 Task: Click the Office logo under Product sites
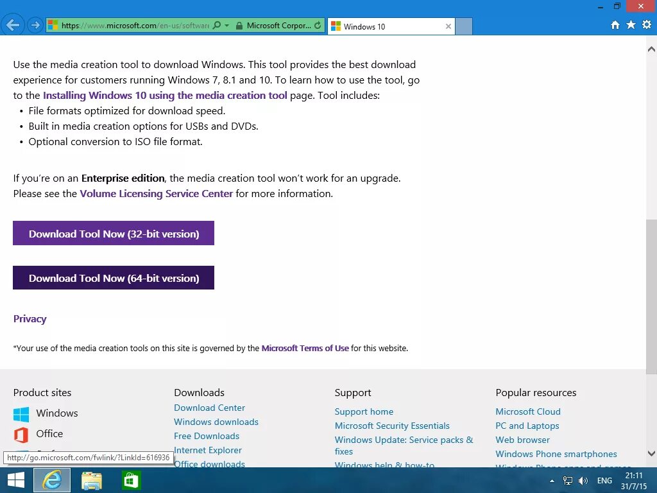pyautogui.click(x=21, y=435)
